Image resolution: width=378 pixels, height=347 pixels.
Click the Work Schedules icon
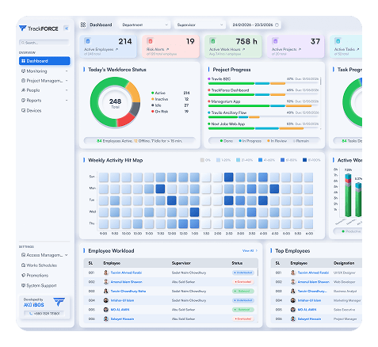point(23,265)
